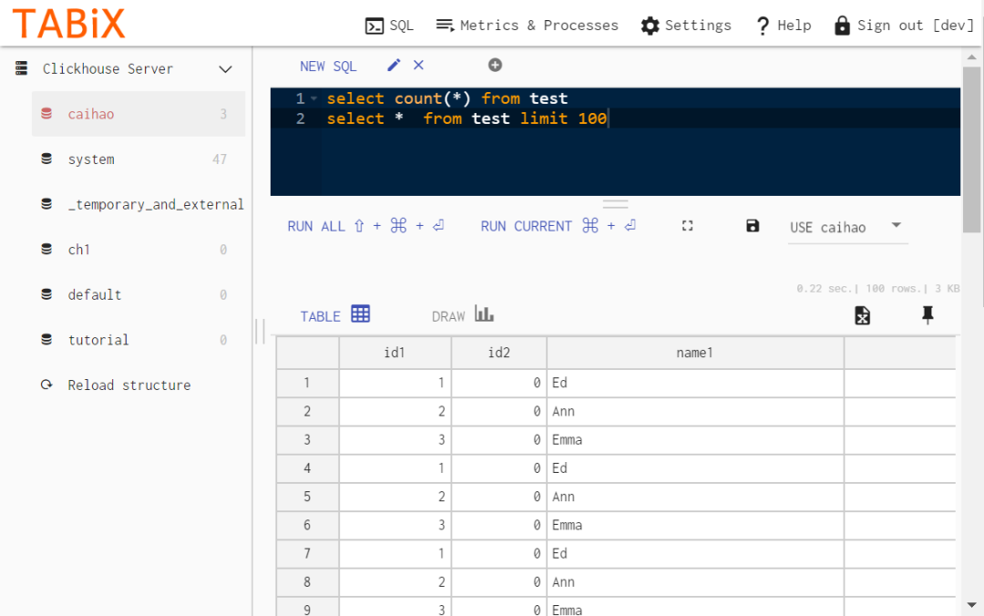Select the tutorial database
The image size is (984, 616).
click(x=138, y=340)
